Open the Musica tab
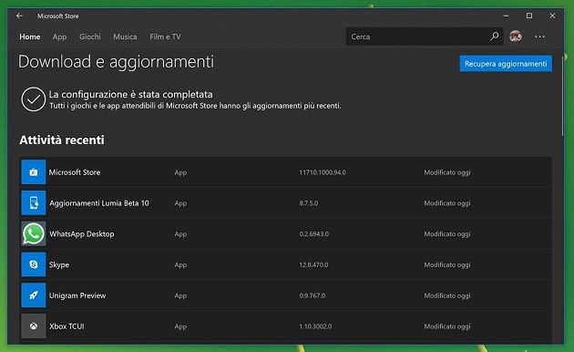Image resolution: width=574 pixels, height=352 pixels. (125, 36)
